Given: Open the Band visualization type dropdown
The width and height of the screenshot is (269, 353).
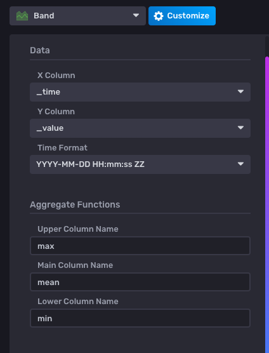Looking at the screenshot, I should click(x=77, y=16).
